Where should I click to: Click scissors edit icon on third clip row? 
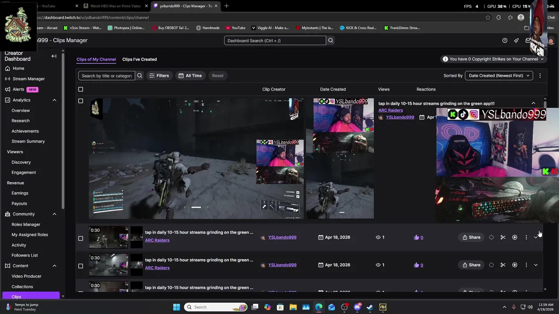click(x=503, y=265)
